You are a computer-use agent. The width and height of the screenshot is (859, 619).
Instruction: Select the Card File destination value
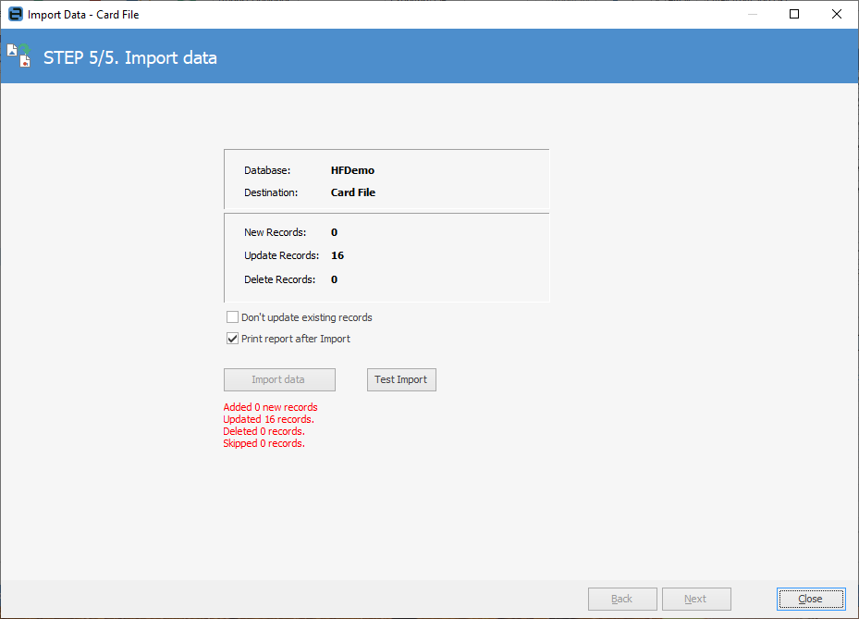coord(353,192)
